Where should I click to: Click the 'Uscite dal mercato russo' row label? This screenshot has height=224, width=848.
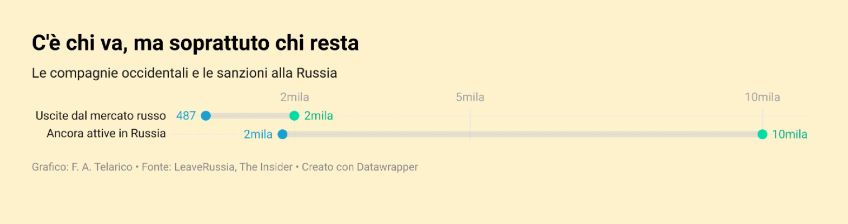click(x=101, y=116)
